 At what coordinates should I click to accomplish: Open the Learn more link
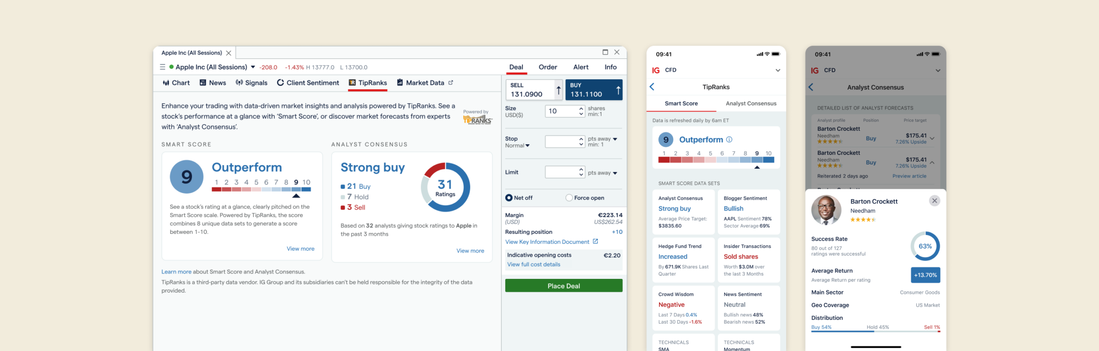pyautogui.click(x=176, y=272)
